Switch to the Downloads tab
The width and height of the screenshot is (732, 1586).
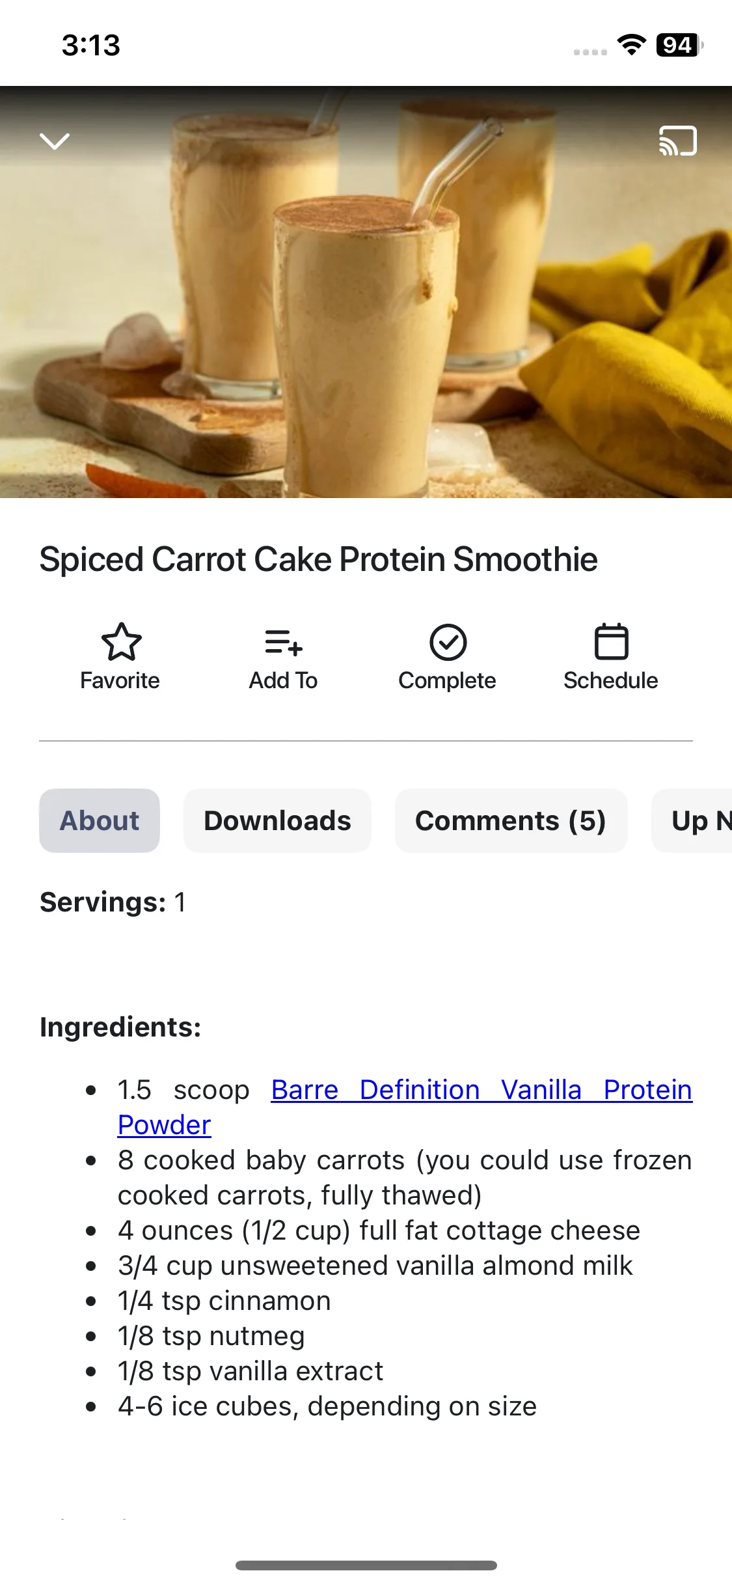pos(277,820)
